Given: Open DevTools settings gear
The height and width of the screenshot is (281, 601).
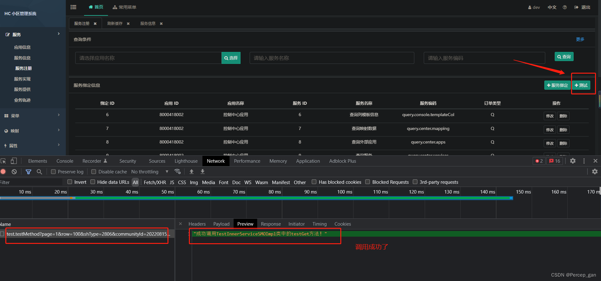Looking at the screenshot, I should click(x=573, y=161).
